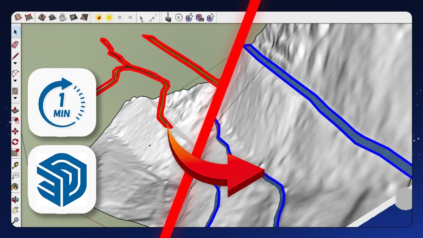This screenshot has height=238, width=423.
Task: Pick the Sandbox Drape tool
Action: [63, 17]
